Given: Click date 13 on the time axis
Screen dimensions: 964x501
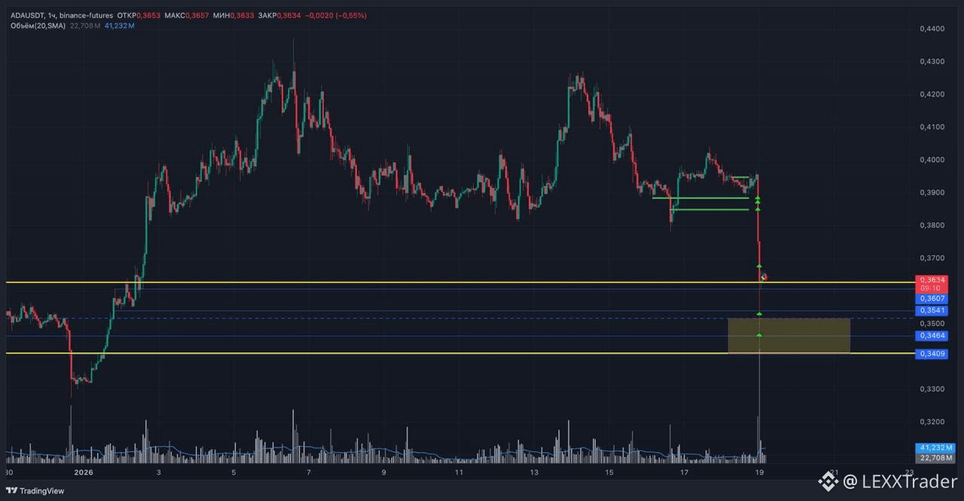Looking at the screenshot, I should [534, 473].
